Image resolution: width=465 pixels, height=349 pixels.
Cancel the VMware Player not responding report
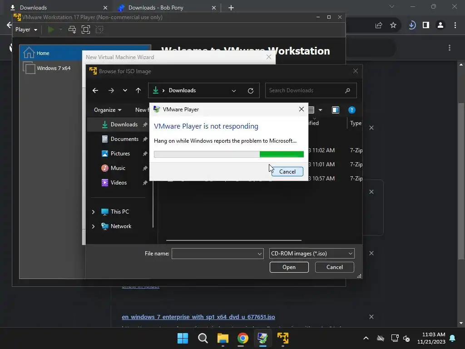point(287,171)
